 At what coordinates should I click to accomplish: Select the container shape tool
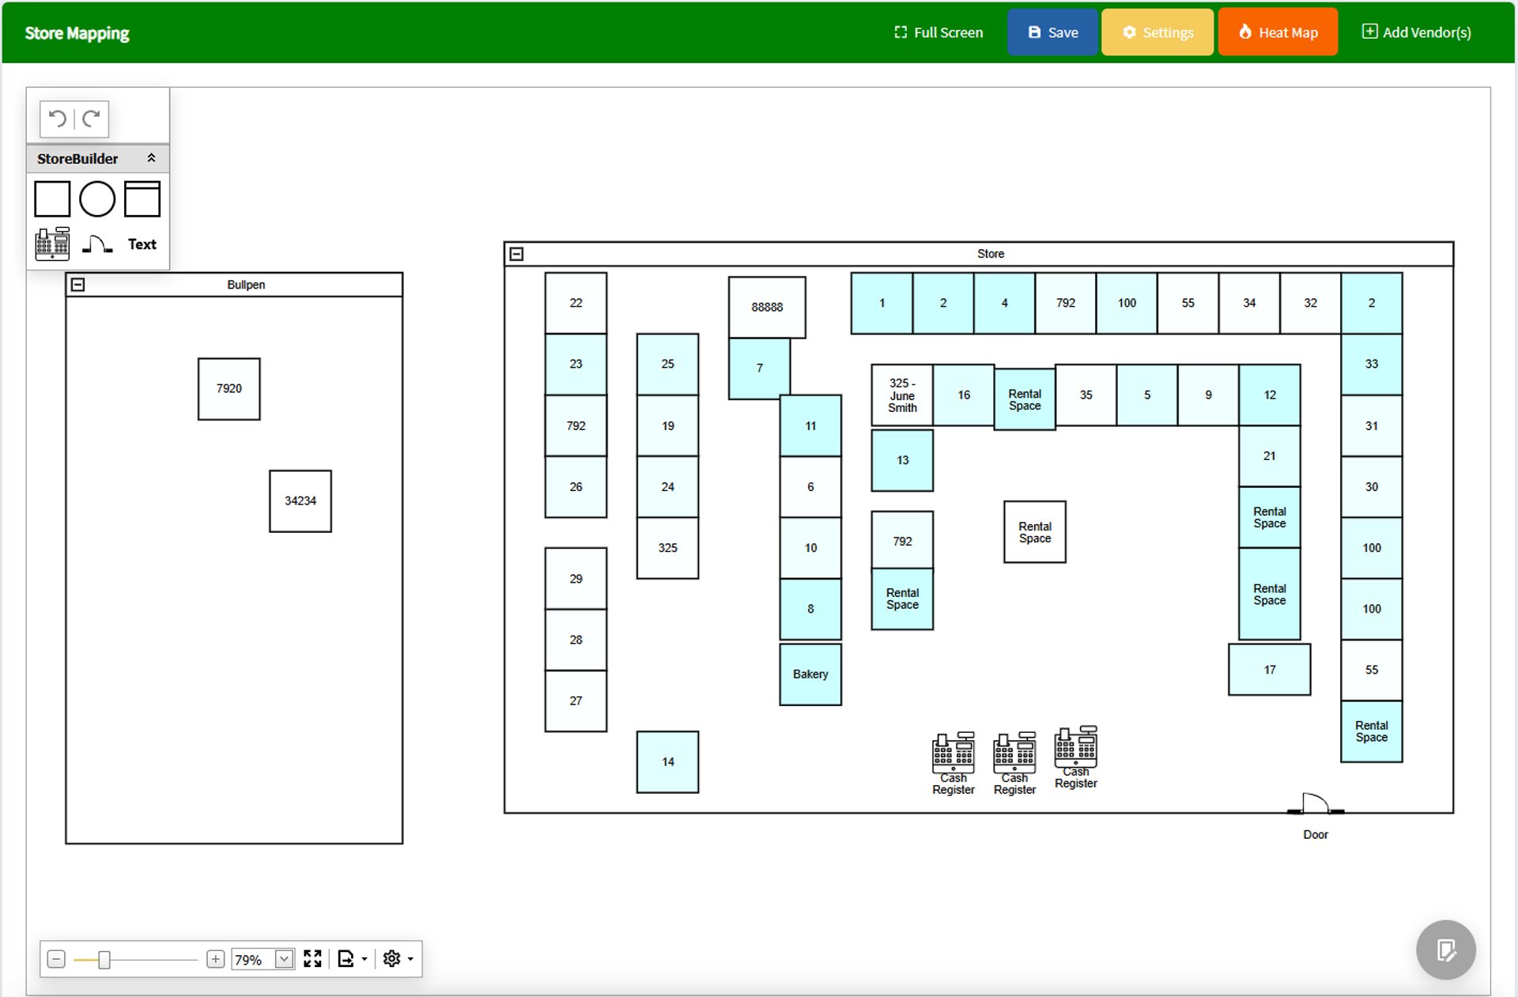[x=142, y=198]
